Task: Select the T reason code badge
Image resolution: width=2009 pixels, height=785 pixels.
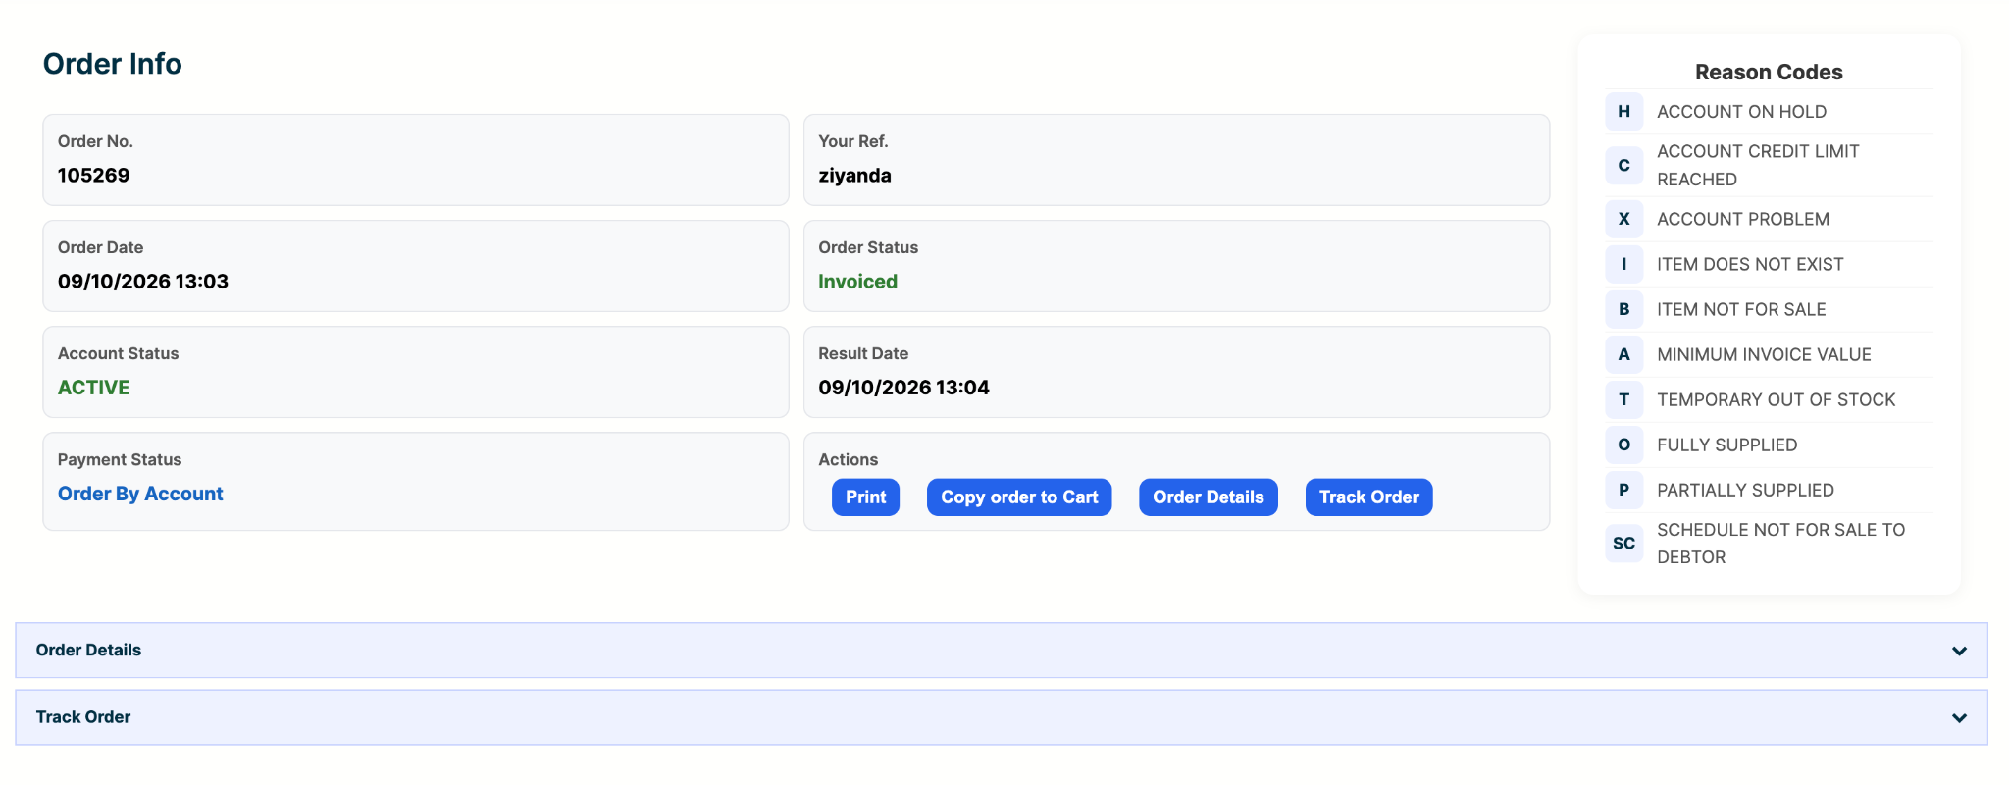Action: pos(1623,399)
